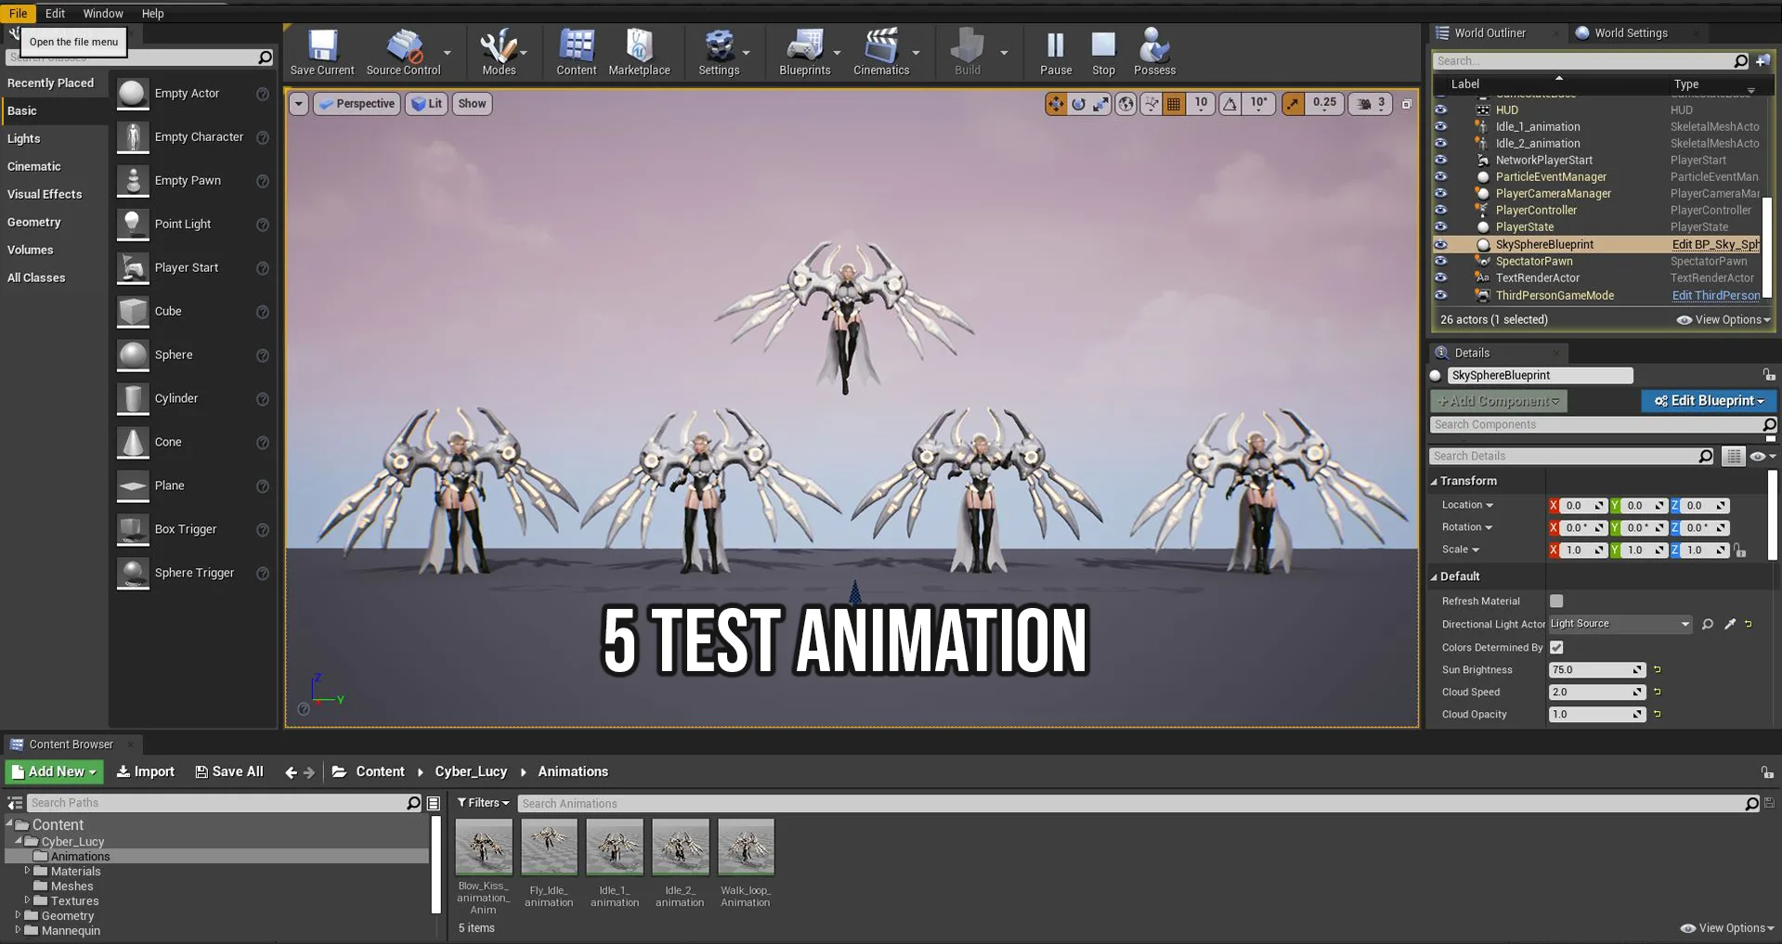Toggle visibility of Idle_1_animation actor
The height and width of the screenshot is (944, 1782).
[1440, 126]
